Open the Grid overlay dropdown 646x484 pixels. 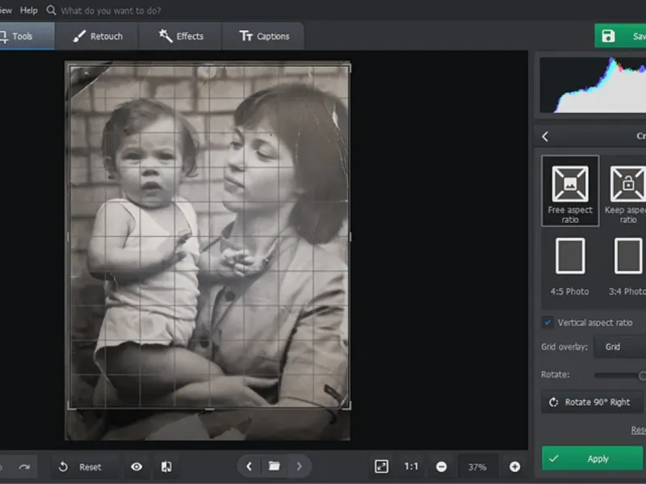[620, 347]
